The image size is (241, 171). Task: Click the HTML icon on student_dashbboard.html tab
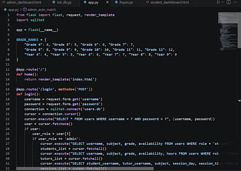point(147,2)
